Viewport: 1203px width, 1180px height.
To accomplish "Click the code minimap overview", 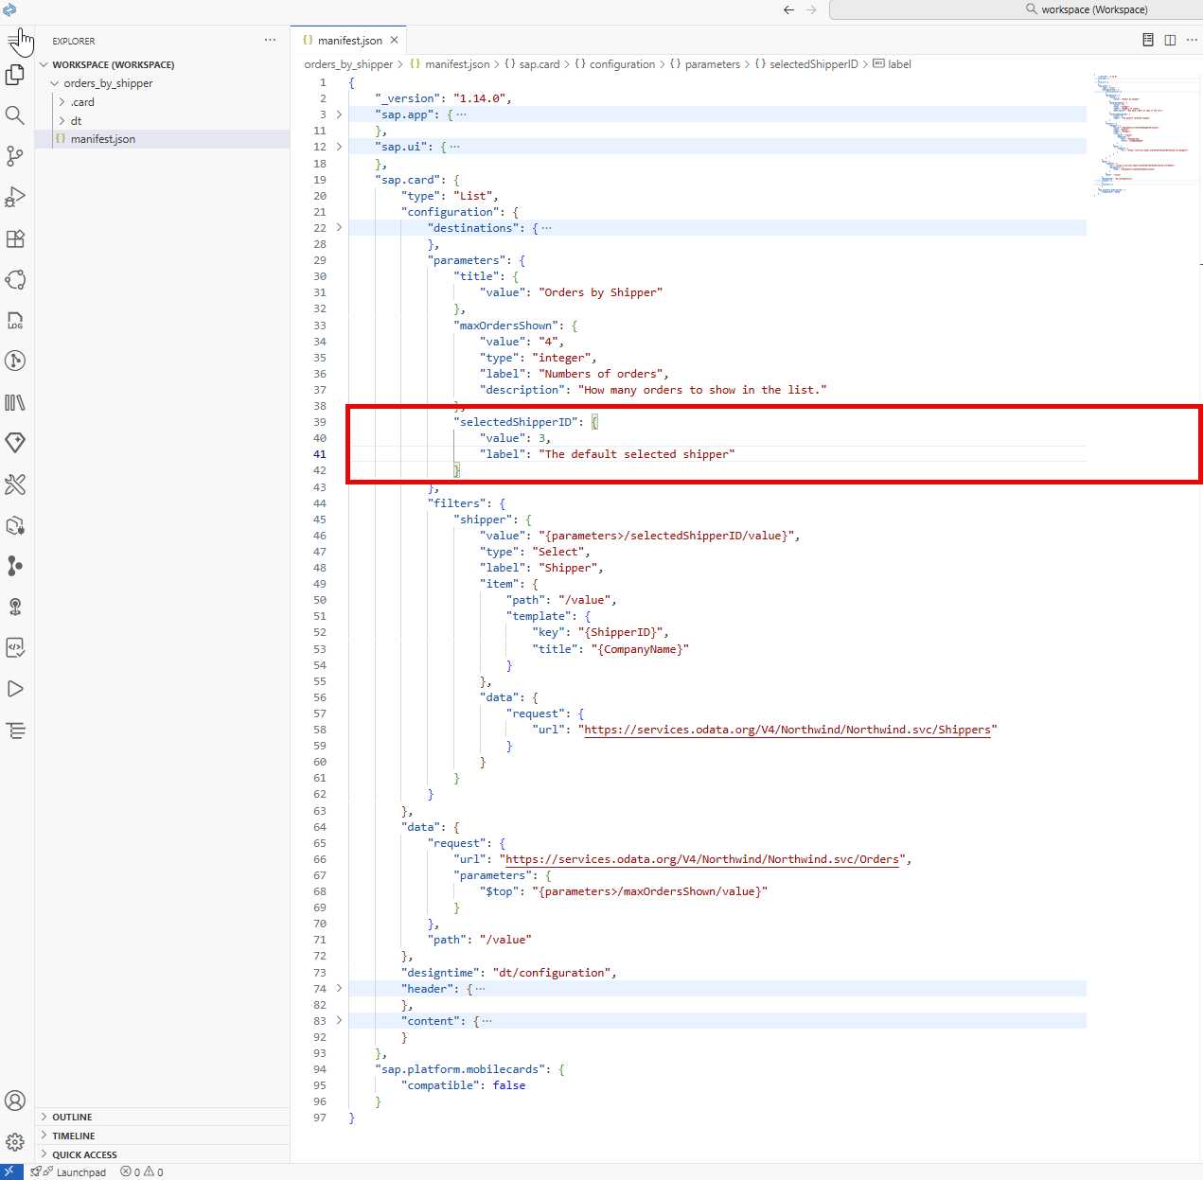I will tap(1145, 134).
